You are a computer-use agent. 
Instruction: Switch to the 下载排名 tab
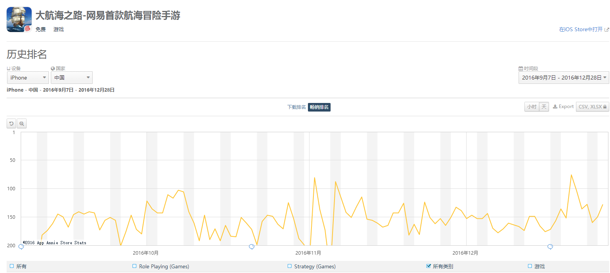296,107
